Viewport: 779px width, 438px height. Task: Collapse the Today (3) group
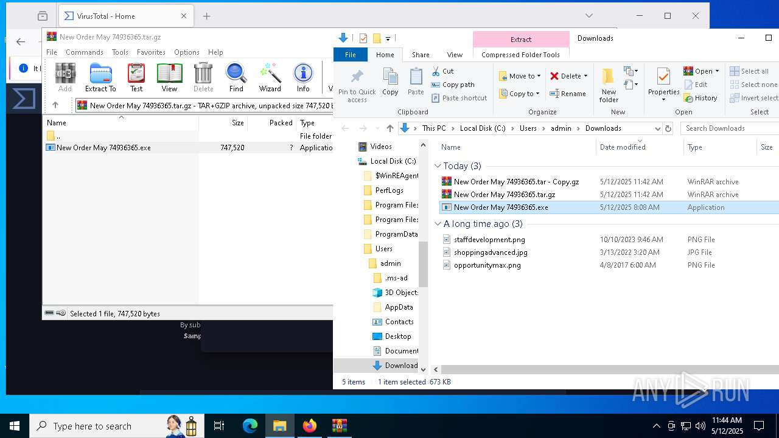438,166
